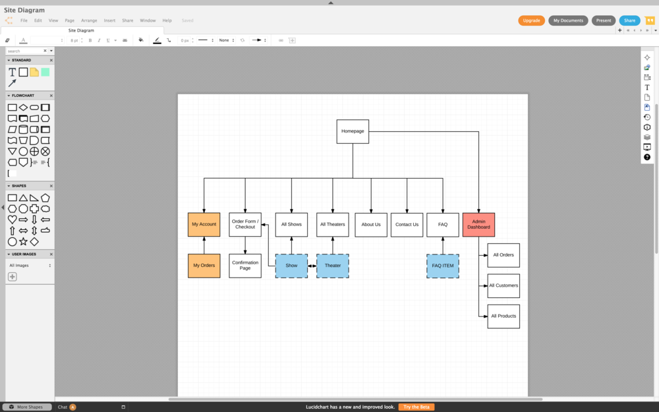Select the pentagon shape
Screen dimensions: 659x412
coord(45,198)
